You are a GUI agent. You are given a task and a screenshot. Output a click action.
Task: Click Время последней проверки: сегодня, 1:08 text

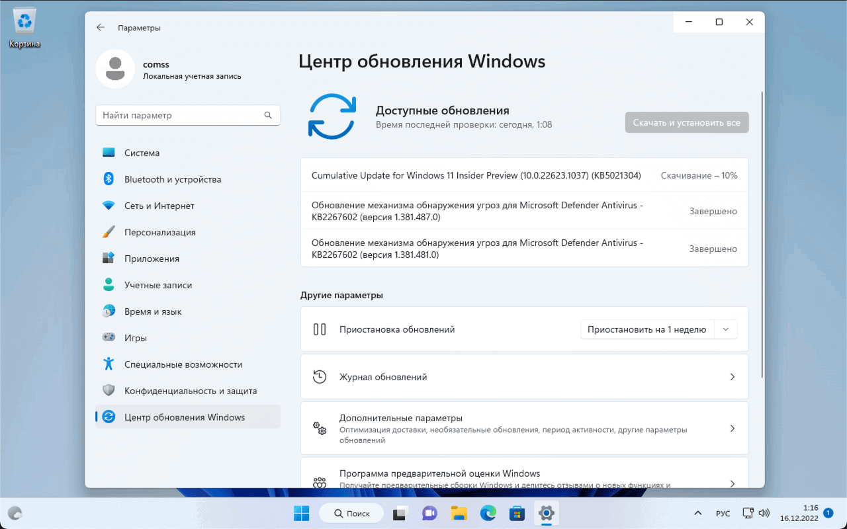point(464,124)
